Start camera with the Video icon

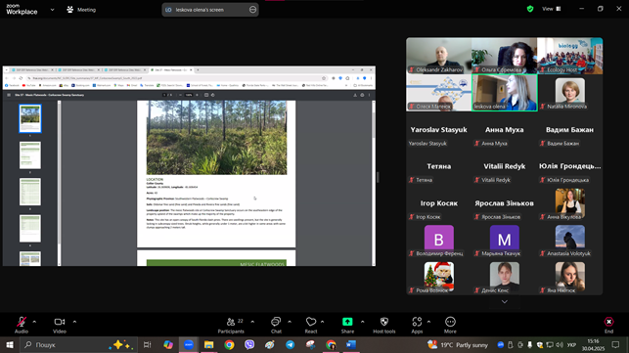60,322
